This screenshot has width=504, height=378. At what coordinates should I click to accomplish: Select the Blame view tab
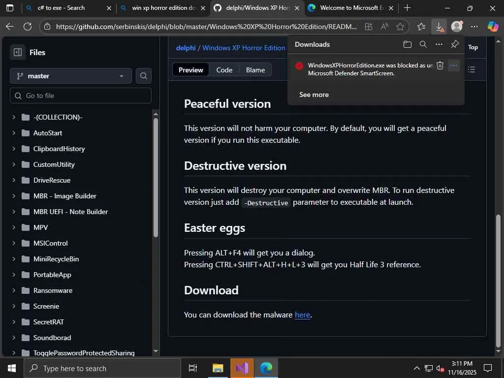coord(255,70)
